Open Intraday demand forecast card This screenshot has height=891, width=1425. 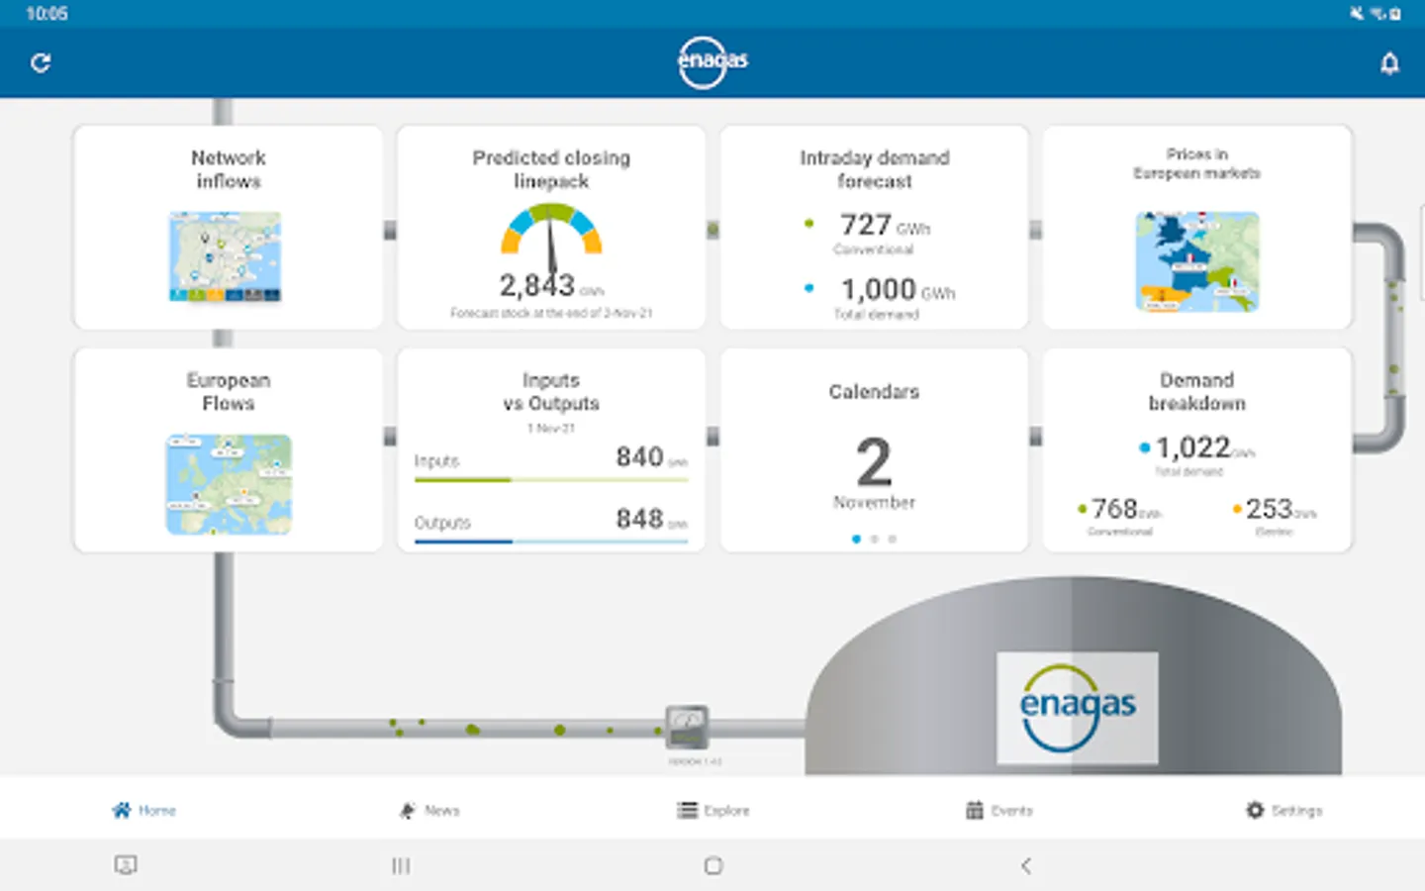[874, 227]
